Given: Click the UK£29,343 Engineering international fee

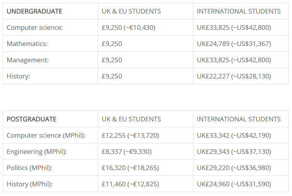Looking at the screenshot, I should click(x=234, y=152).
